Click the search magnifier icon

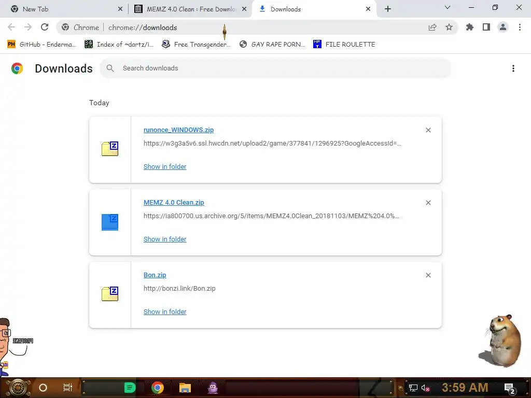110,68
